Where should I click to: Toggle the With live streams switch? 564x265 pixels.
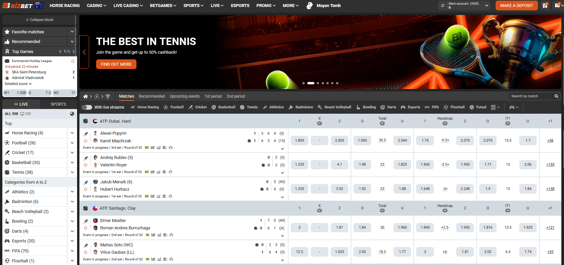tap(87, 107)
